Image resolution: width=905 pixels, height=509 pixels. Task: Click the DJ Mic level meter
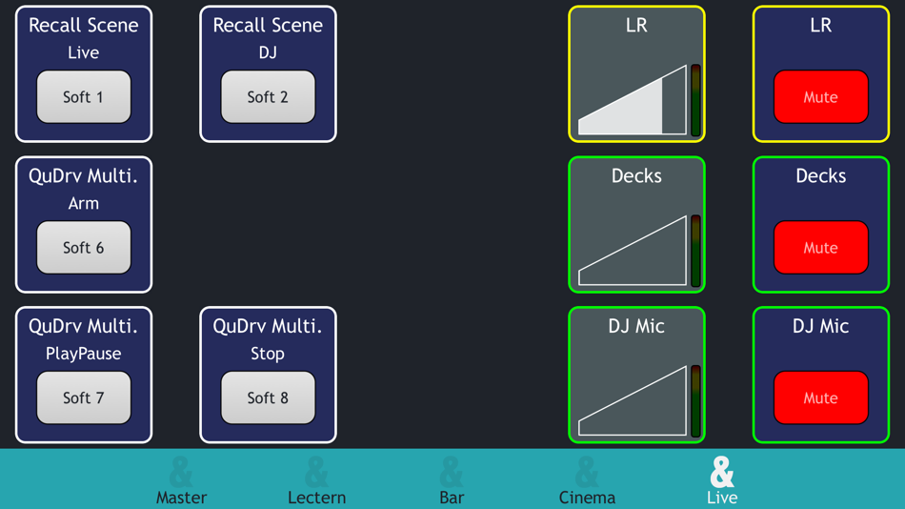[695, 400]
